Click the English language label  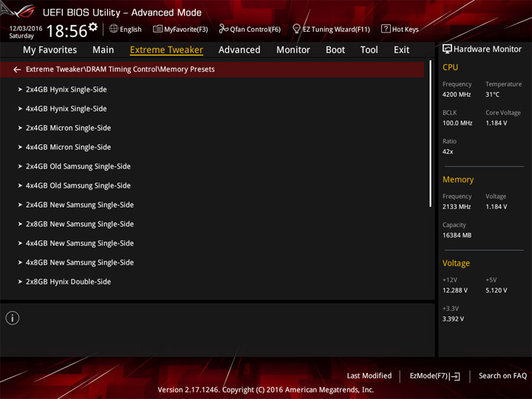131,30
